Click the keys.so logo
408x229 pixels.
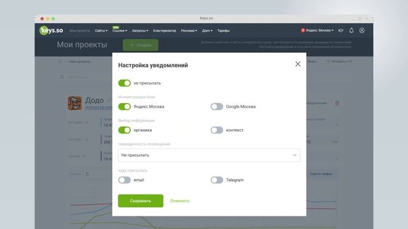click(51, 31)
